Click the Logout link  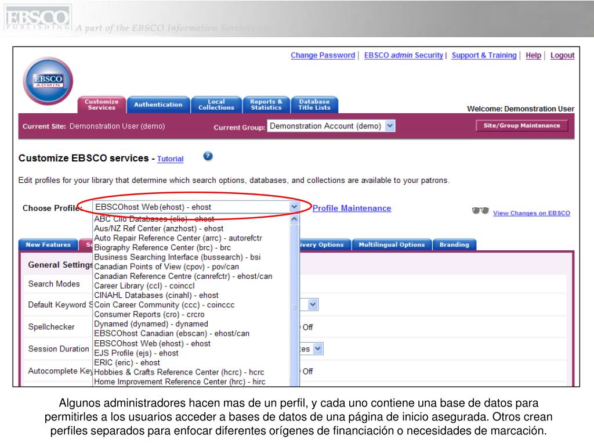pyautogui.click(x=563, y=55)
